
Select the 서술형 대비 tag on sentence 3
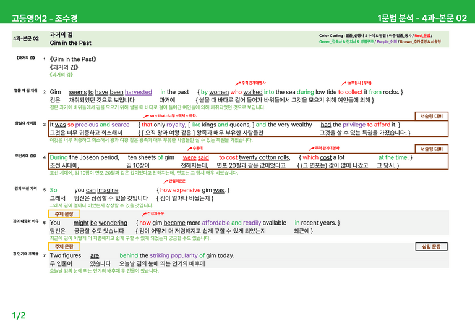pyautogui.click(x=431, y=117)
